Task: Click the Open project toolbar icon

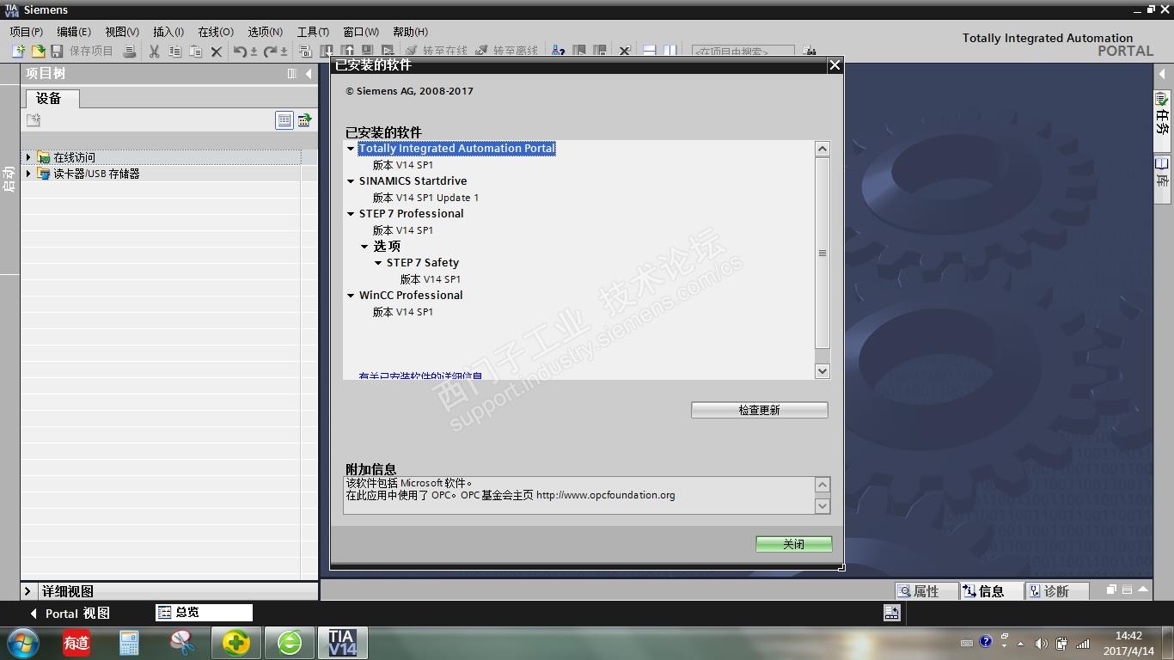Action: [x=38, y=52]
